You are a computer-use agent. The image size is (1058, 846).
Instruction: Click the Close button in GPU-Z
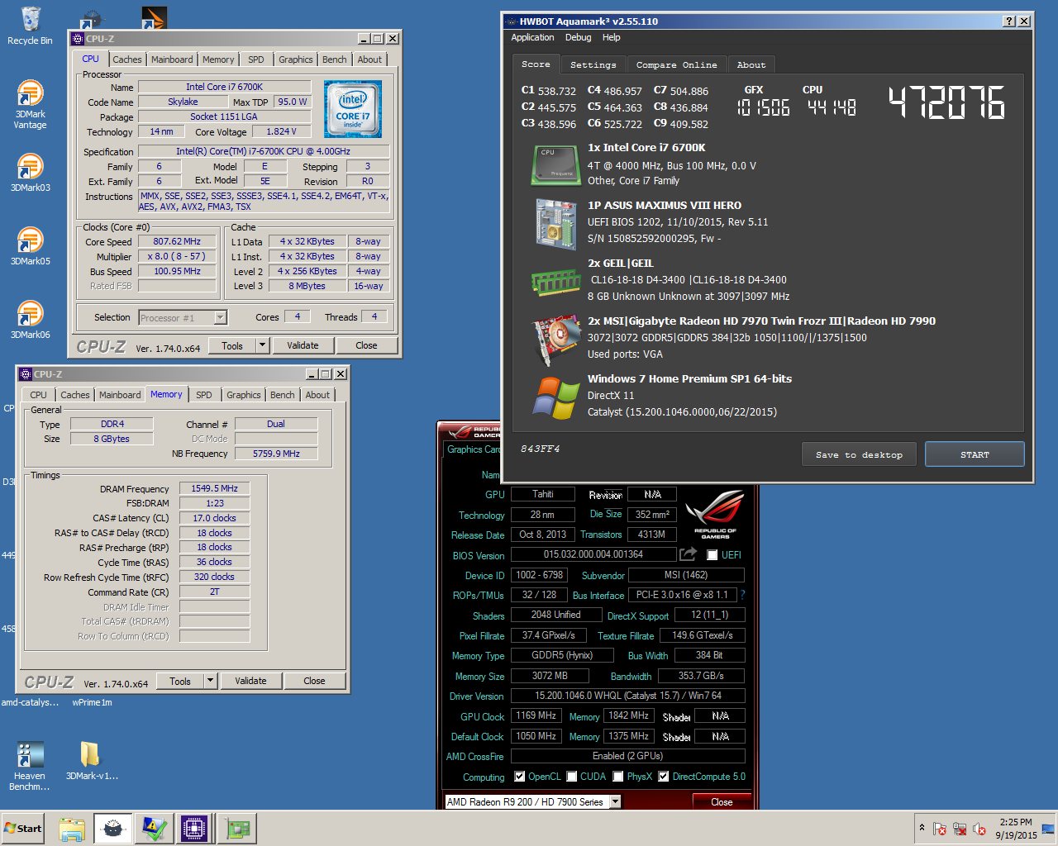click(722, 801)
